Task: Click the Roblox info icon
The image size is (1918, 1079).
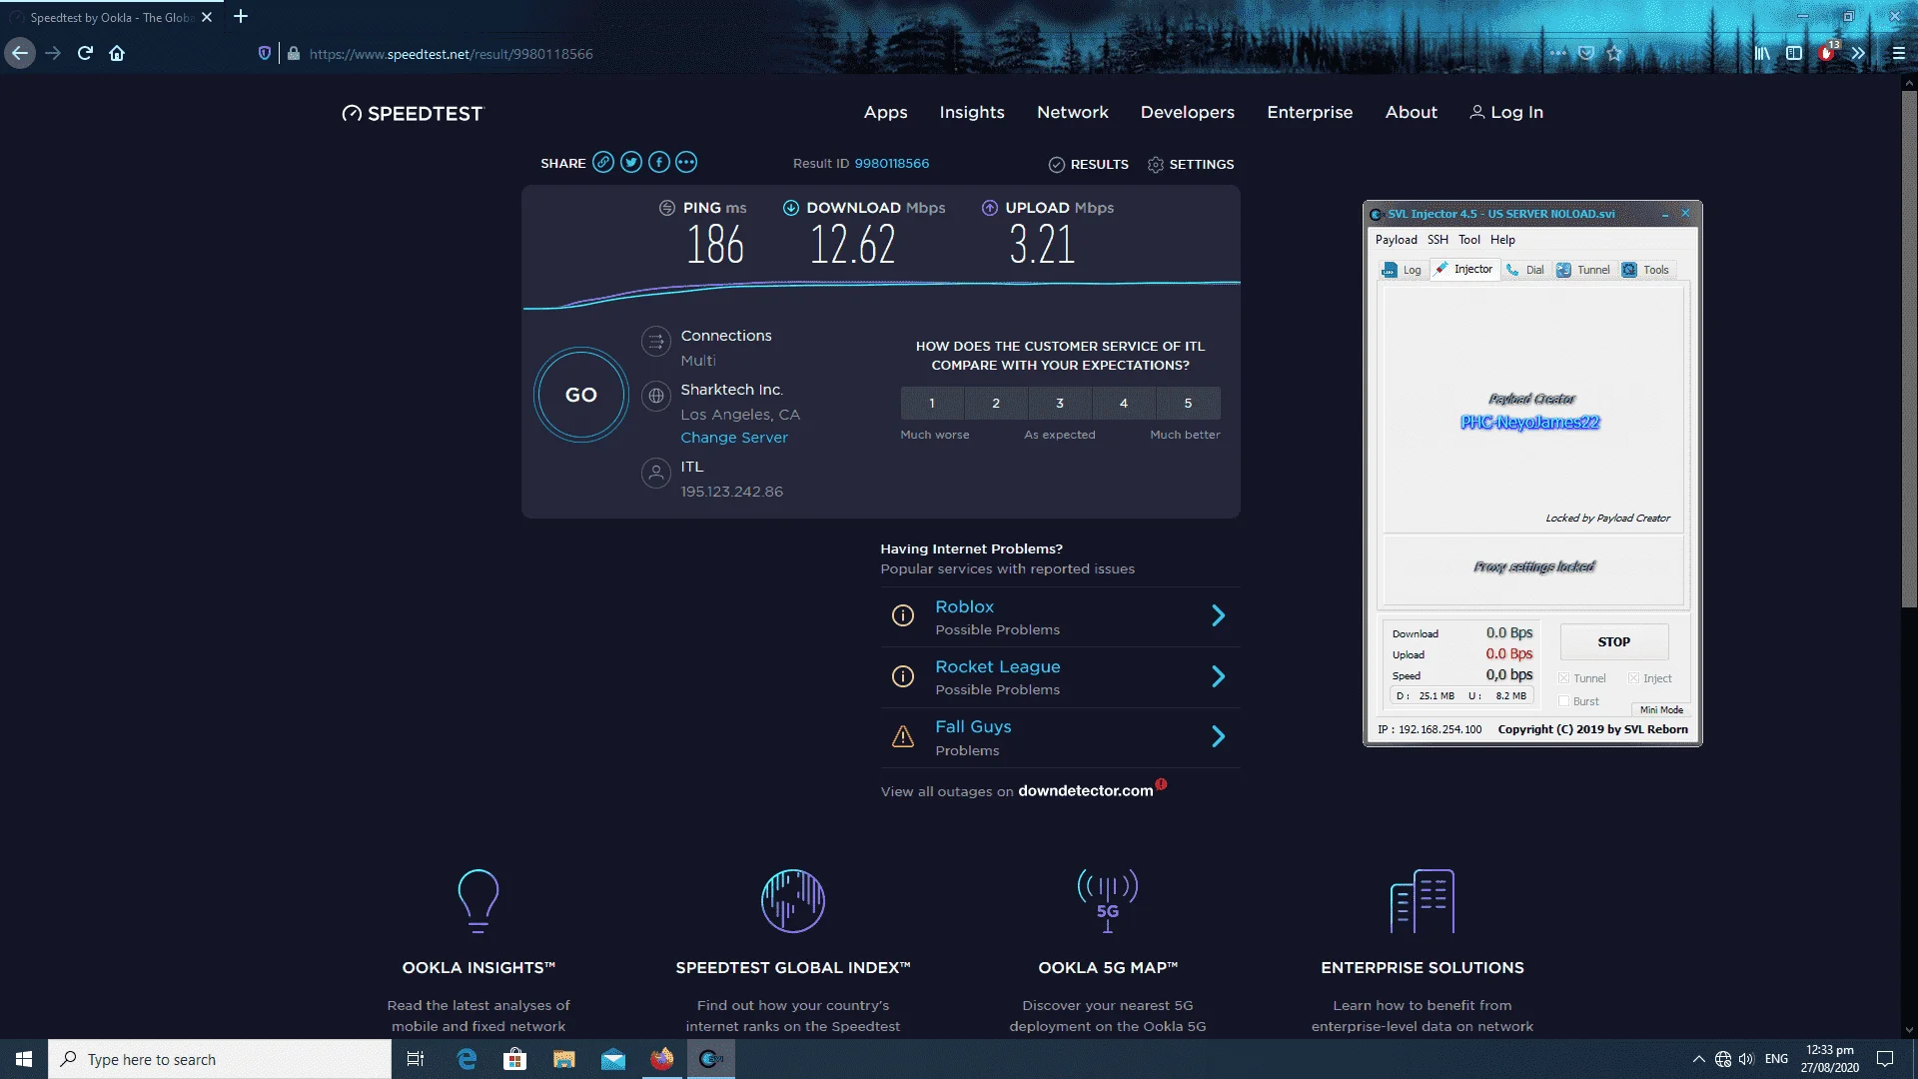Action: coord(903,616)
